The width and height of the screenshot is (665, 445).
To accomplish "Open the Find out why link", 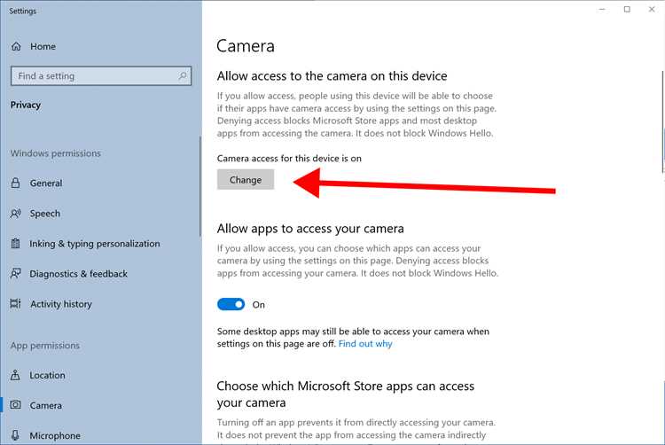I will 365,344.
